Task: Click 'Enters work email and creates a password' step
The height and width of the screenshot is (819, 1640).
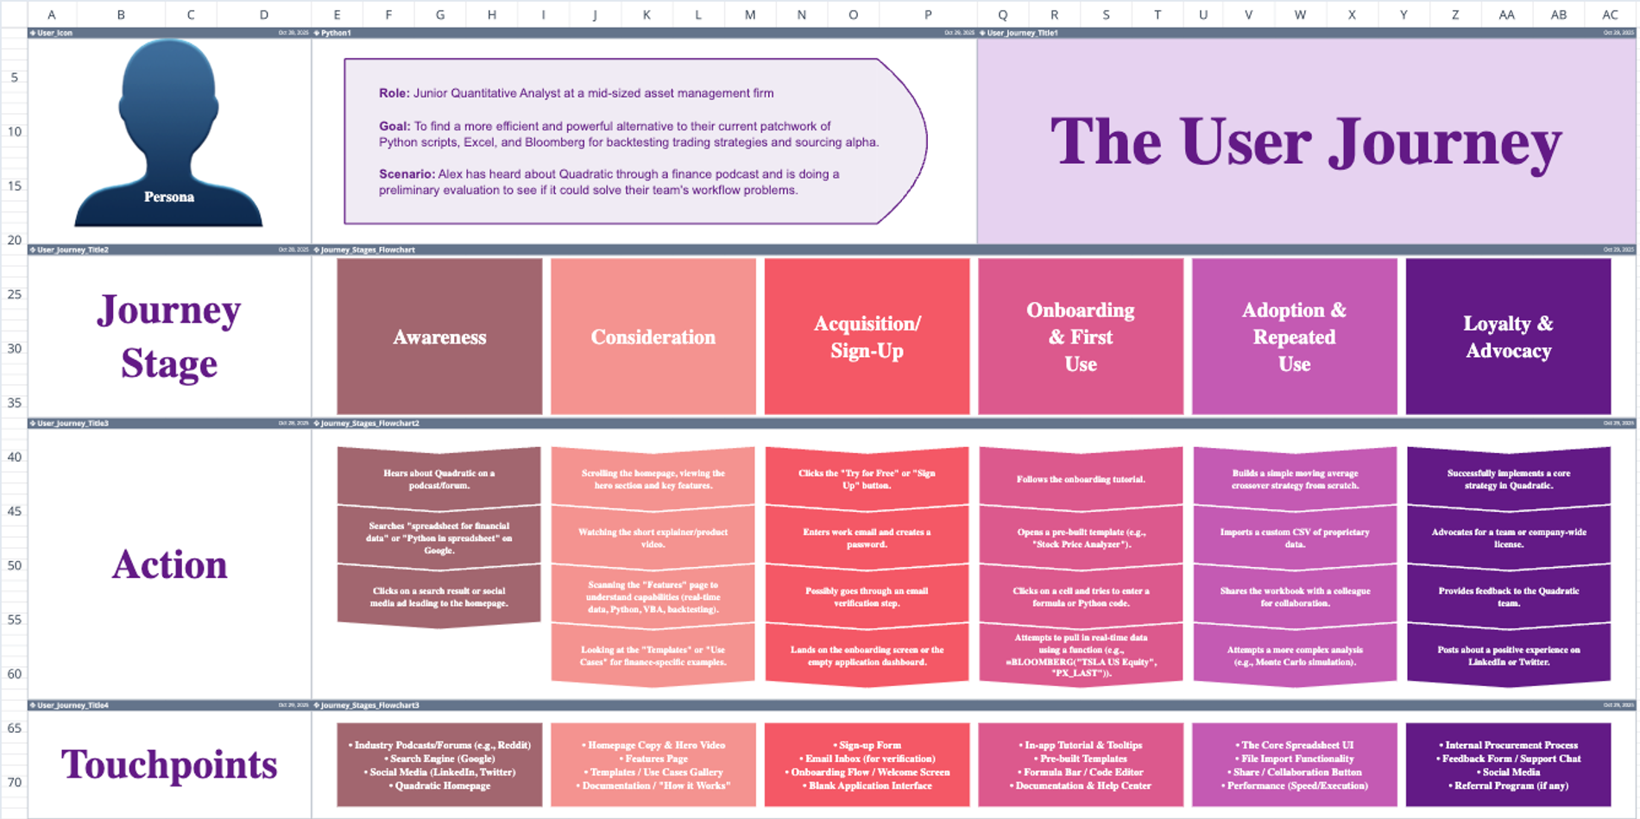Action: pos(867,538)
